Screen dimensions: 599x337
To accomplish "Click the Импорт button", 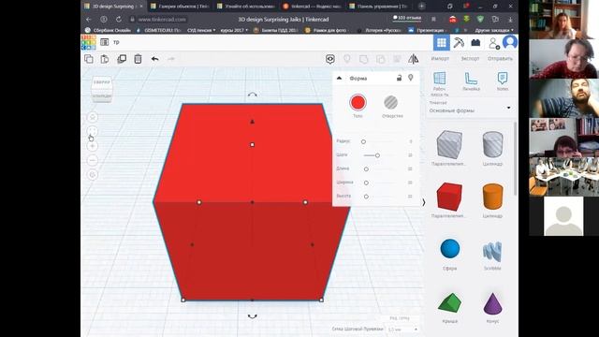I will tap(440, 58).
